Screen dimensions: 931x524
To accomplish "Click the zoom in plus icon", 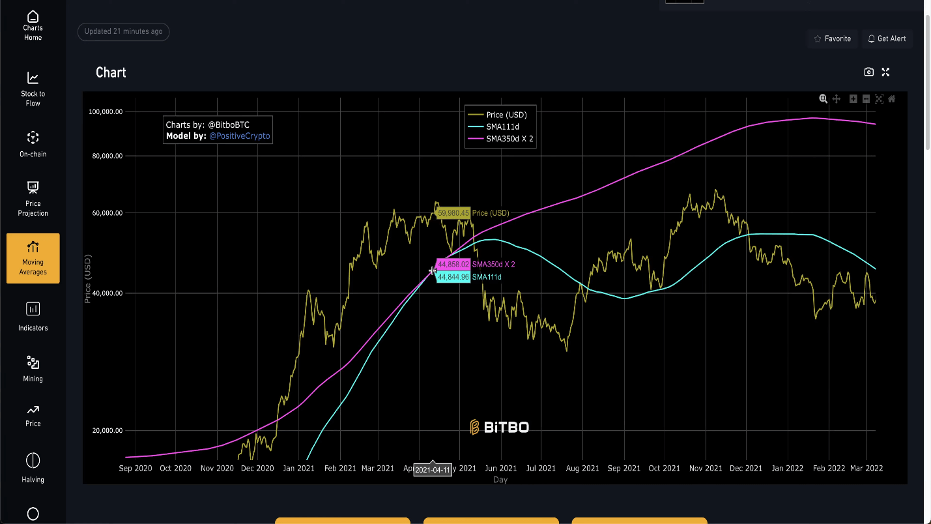I will coord(853,99).
